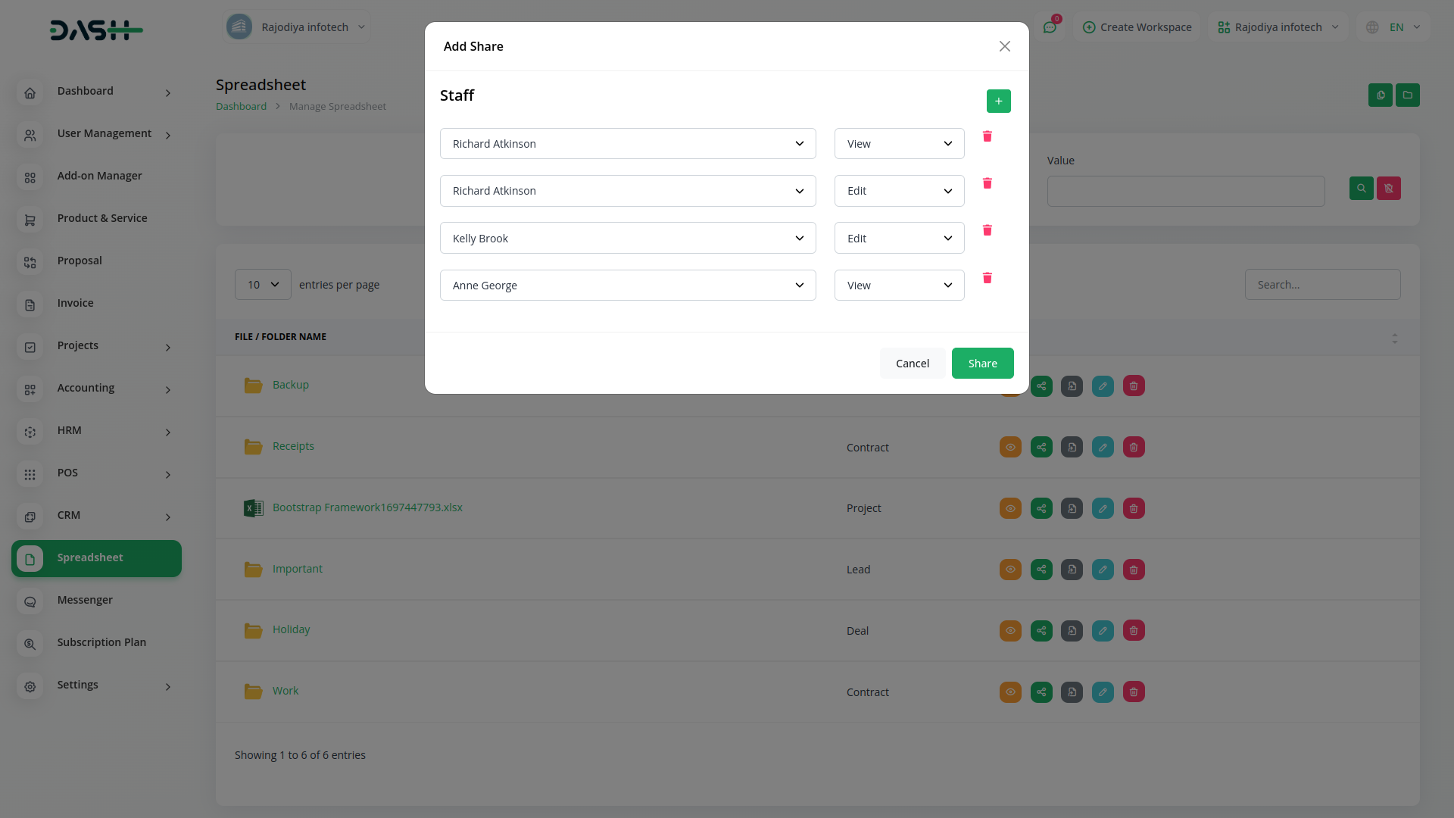Open permission dropdown for Anne George
Screen dimensions: 1454x818
(899, 286)
